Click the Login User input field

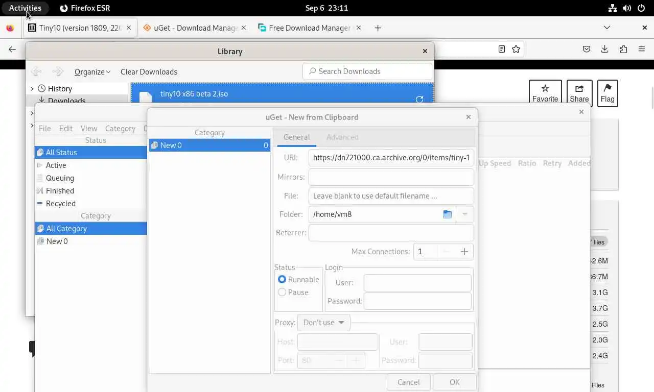point(417,283)
